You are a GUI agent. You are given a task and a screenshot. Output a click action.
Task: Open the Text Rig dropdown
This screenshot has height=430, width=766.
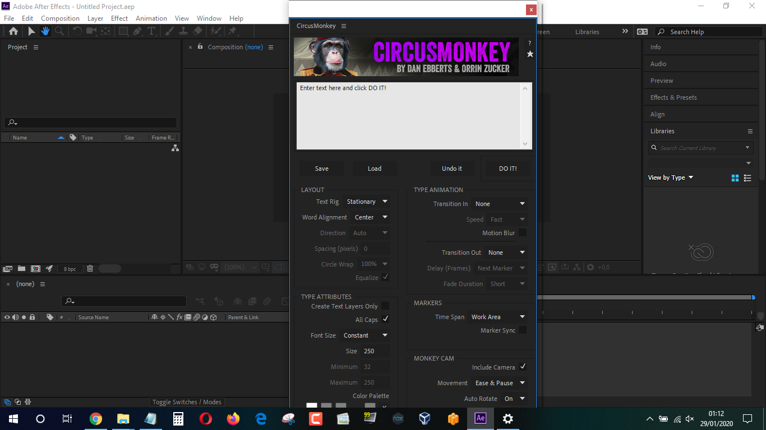[x=367, y=202]
